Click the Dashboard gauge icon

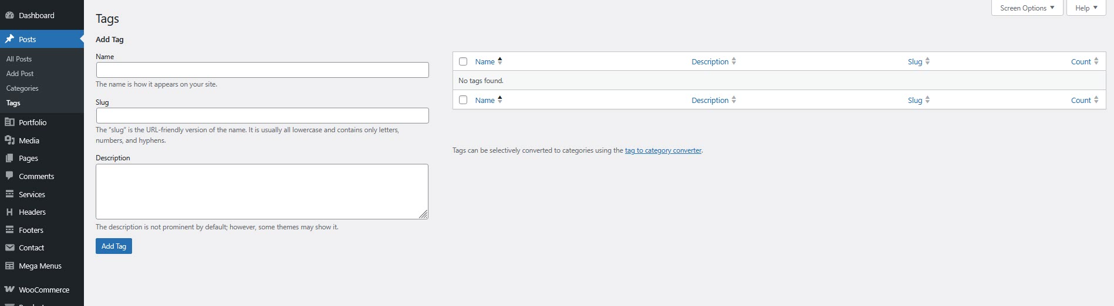click(9, 15)
